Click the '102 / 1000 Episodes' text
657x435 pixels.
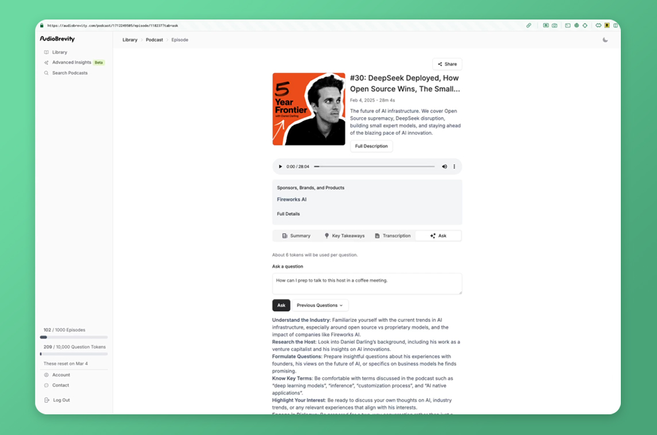coord(64,330)
